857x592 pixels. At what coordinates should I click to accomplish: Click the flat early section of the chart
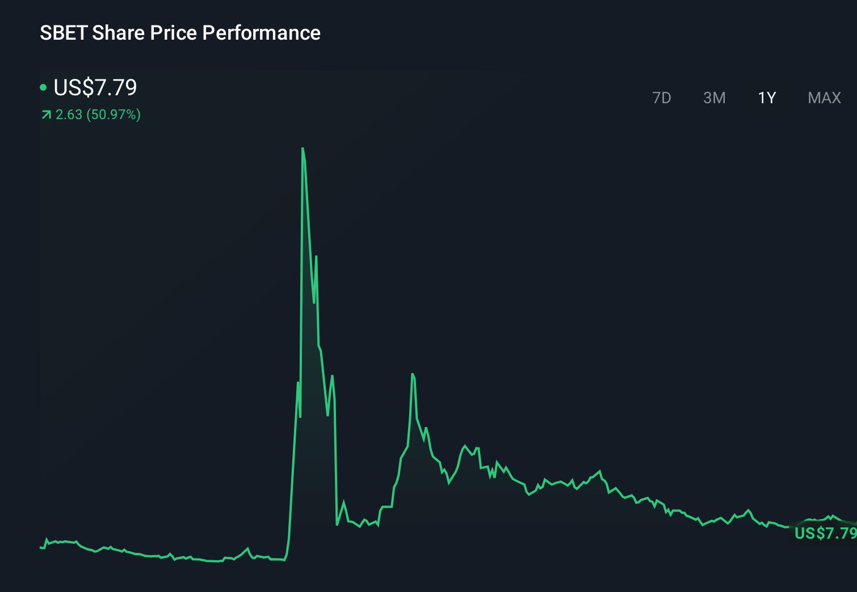click(142, 553)
